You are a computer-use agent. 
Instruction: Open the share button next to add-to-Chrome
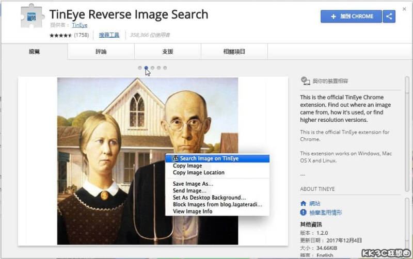click(x=389, y=17)
